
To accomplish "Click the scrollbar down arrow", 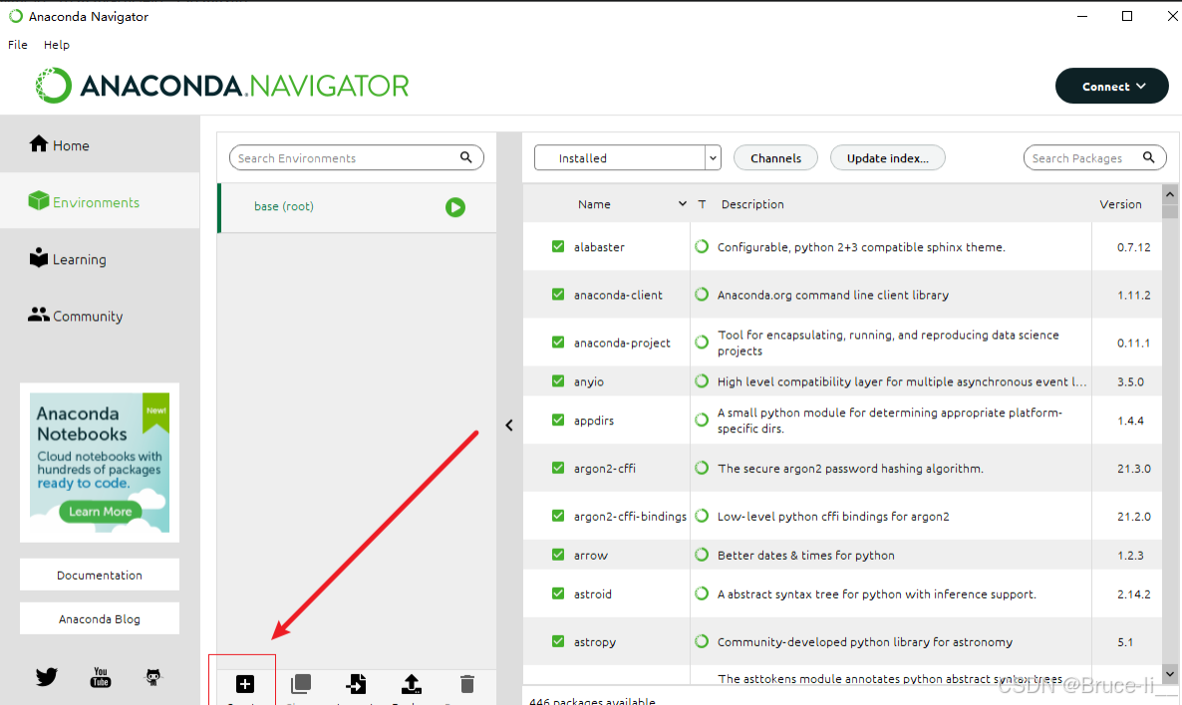I will [1170, 674].
